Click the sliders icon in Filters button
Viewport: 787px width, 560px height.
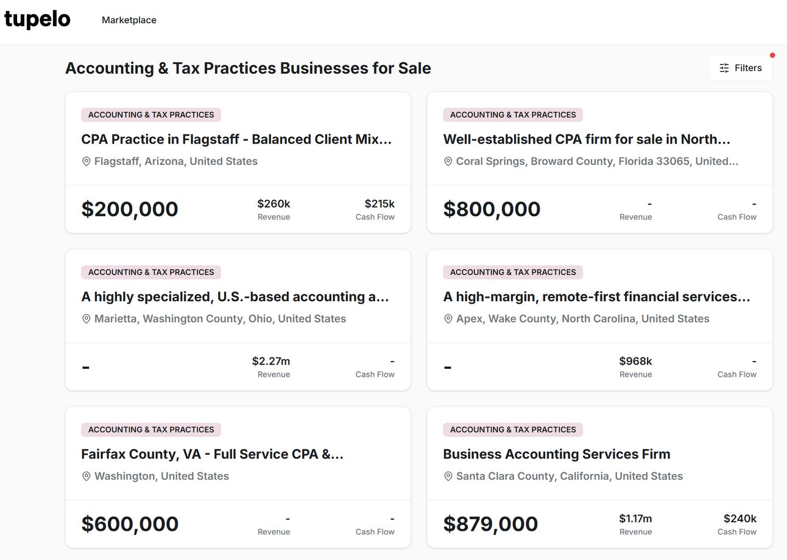[724, 68]
